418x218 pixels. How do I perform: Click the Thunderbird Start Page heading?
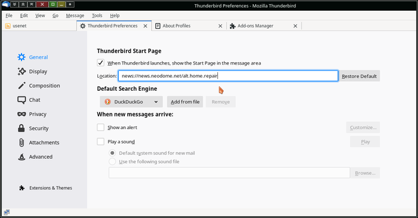129,51
